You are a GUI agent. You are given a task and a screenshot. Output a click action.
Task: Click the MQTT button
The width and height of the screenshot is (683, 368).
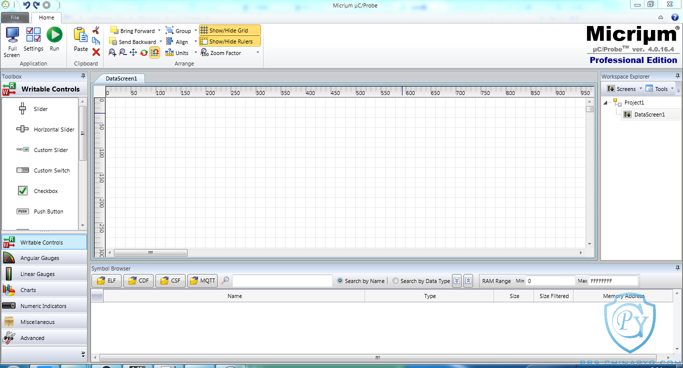click(202, 280)
